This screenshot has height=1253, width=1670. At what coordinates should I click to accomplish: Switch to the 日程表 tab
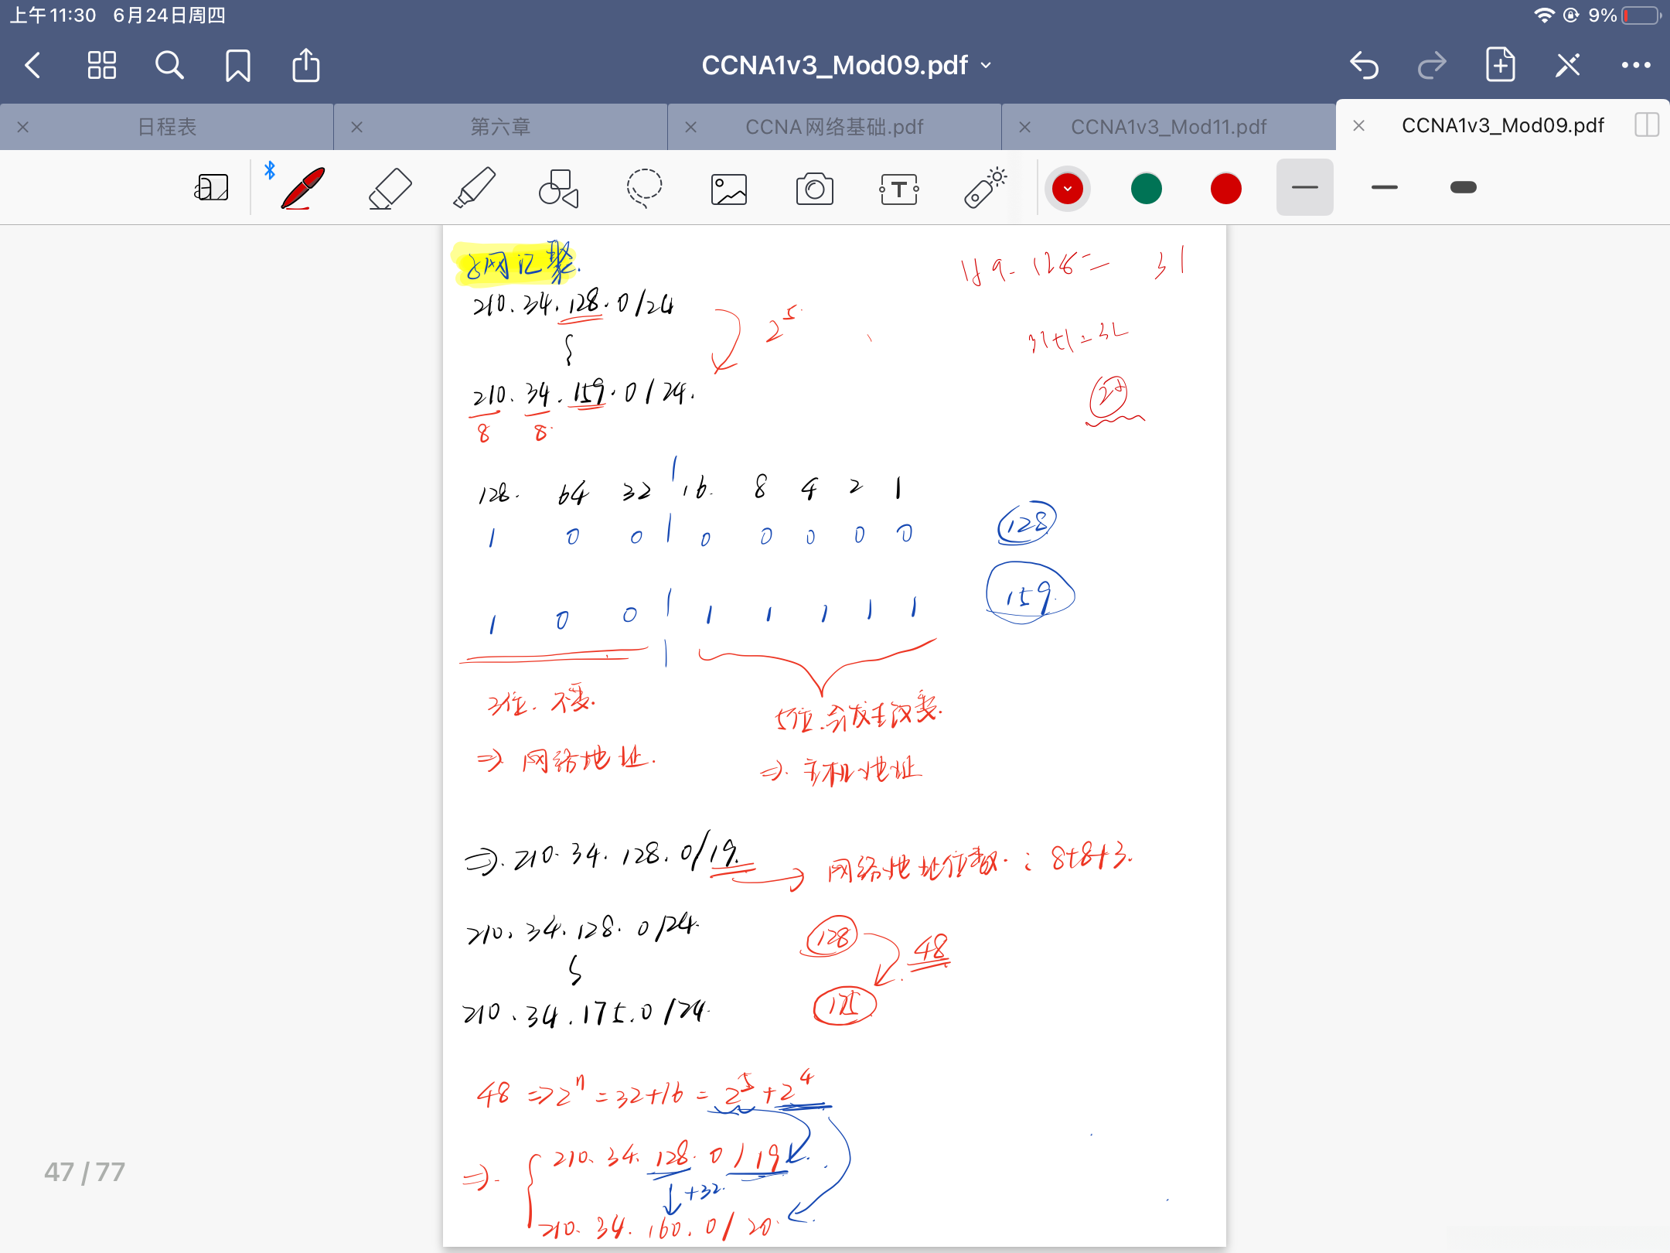[x=166, y=126]
